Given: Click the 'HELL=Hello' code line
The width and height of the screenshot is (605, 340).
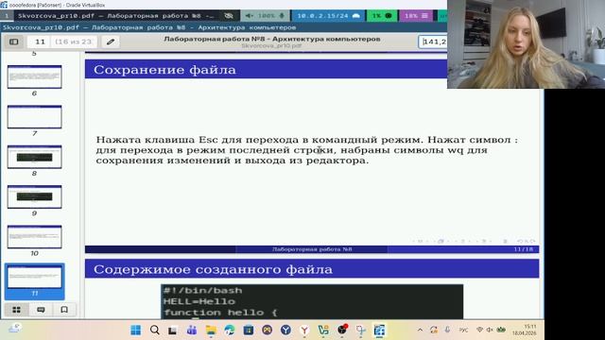Looking at the screenshot, I should tap(199, 301).
